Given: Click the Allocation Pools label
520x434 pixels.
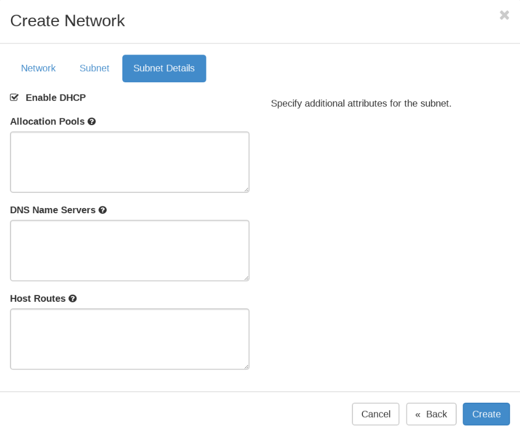Looking at the screenshot, I should (x=48, y=122).
